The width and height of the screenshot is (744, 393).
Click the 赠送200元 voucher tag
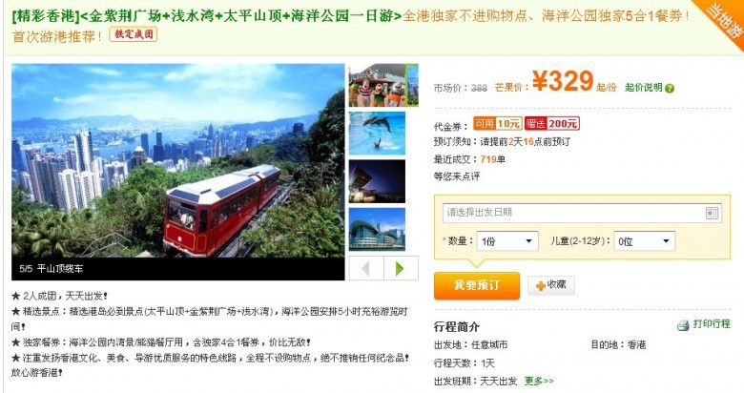[x=552, y=123]
